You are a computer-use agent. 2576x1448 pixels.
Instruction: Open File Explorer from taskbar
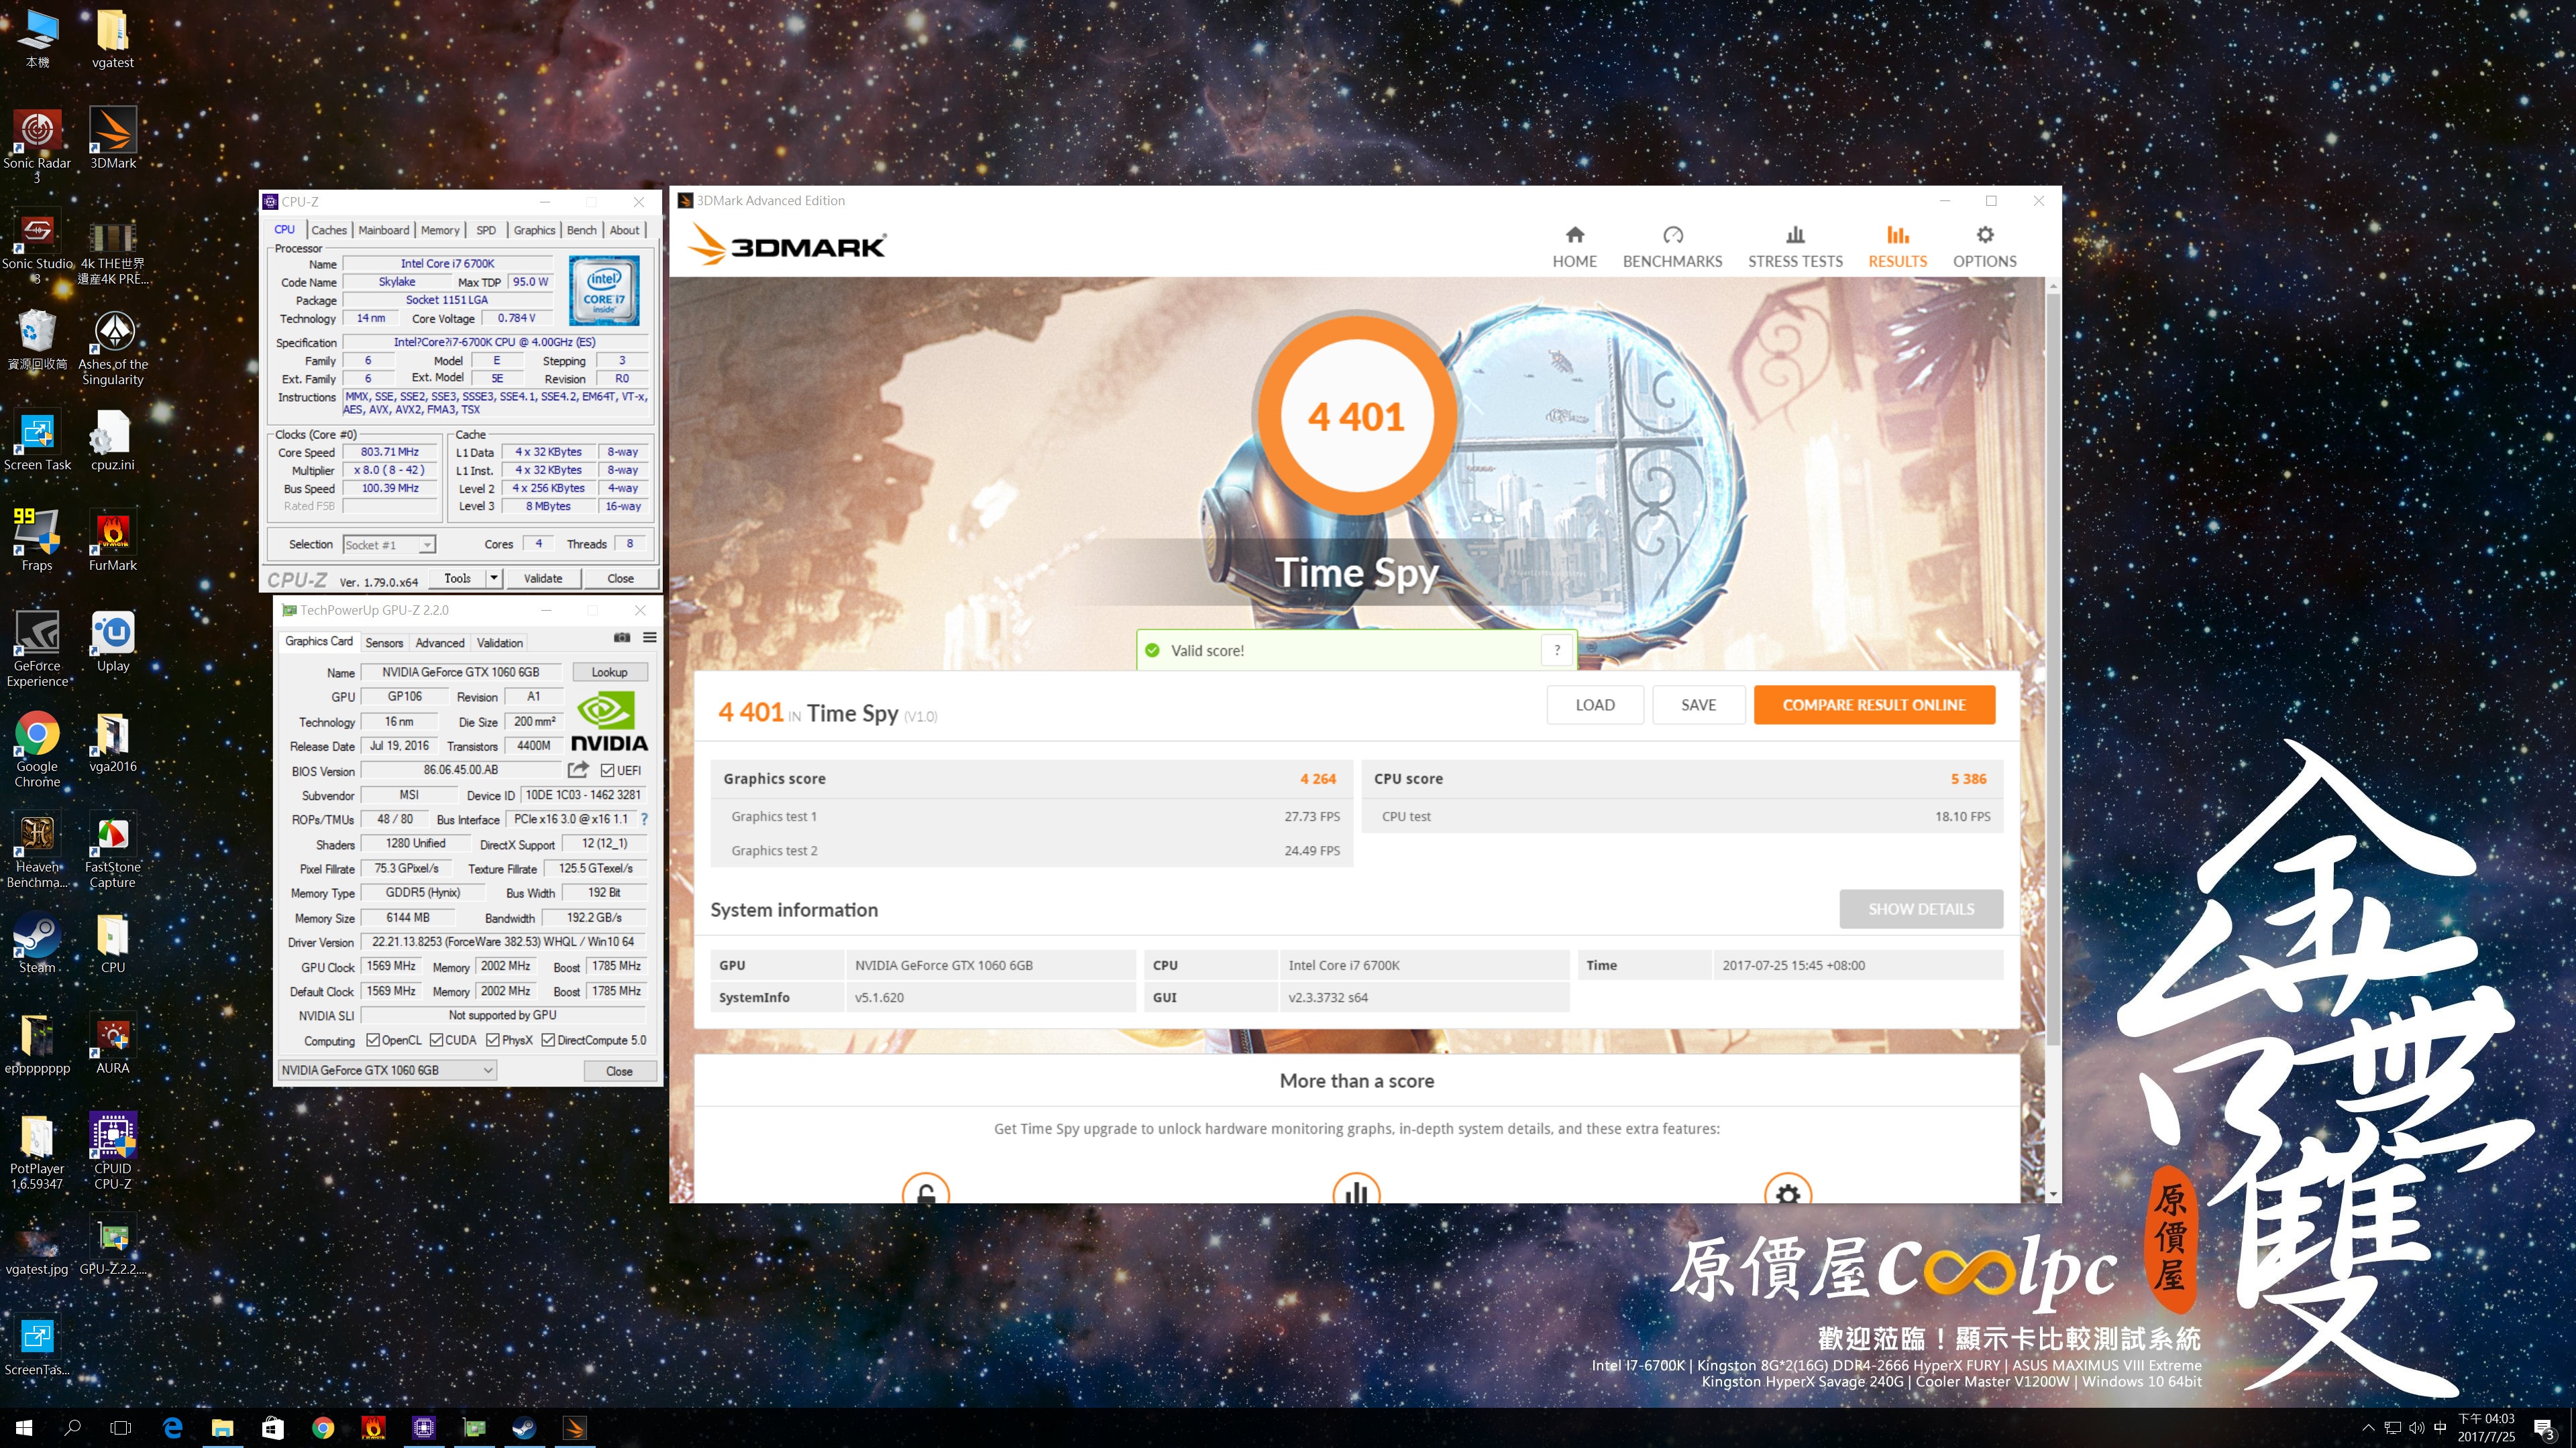[x=222, y=1428]
